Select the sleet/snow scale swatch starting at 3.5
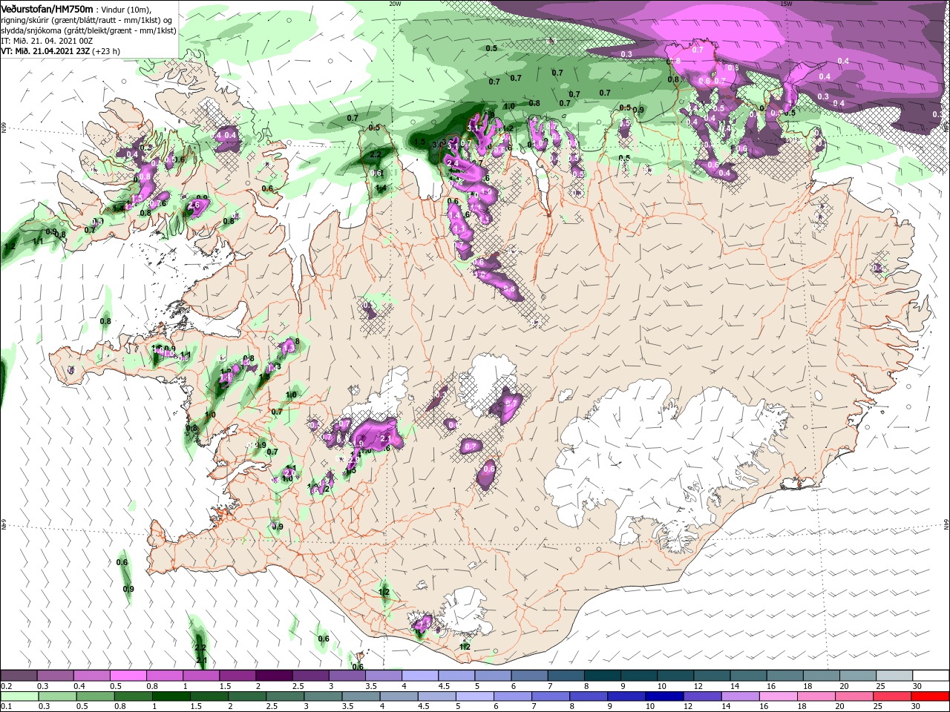The image size is (950, 712). [383, 676]
